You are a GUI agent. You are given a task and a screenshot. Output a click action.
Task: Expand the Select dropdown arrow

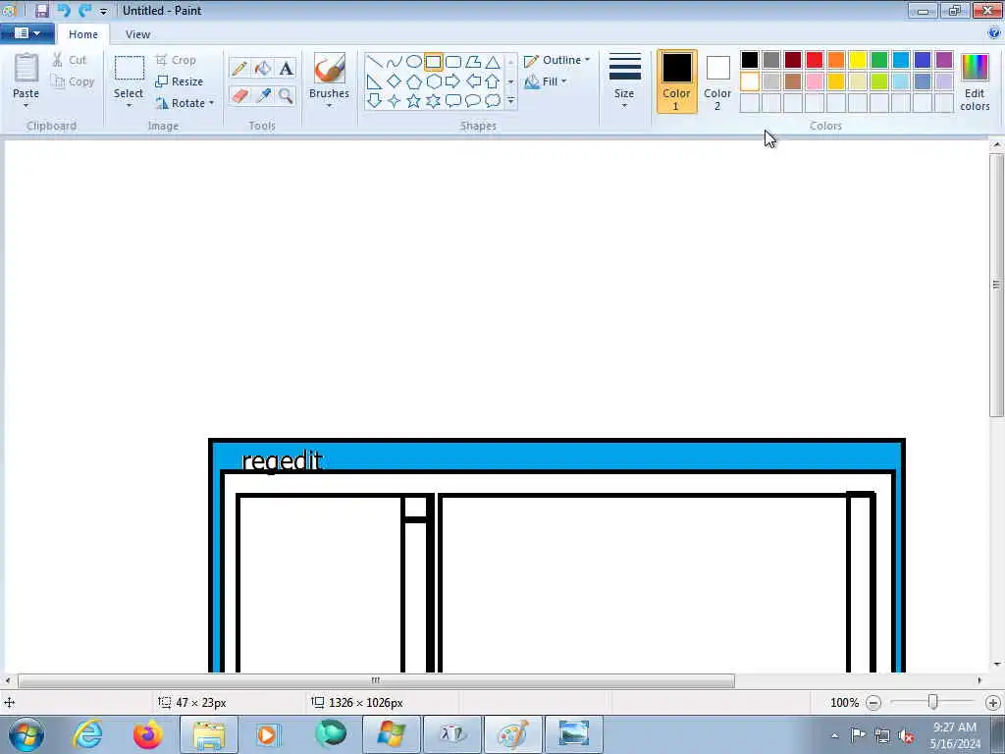click(x=129, y=106)
